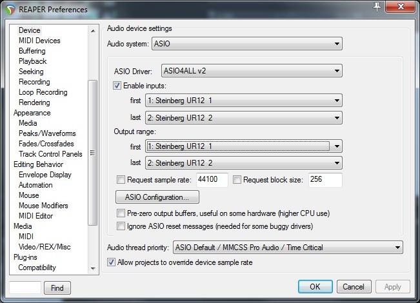420x303 pixels.
Task: Select the Appearance category
Action: pyautogui.click(x=32, y=113)
